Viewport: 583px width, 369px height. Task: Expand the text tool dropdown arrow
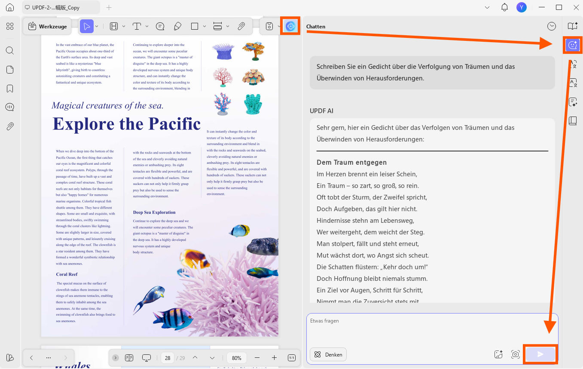(147, 27)
